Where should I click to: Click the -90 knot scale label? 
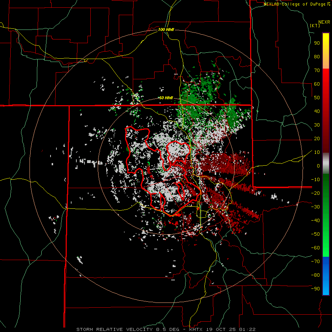pos(315,289)
